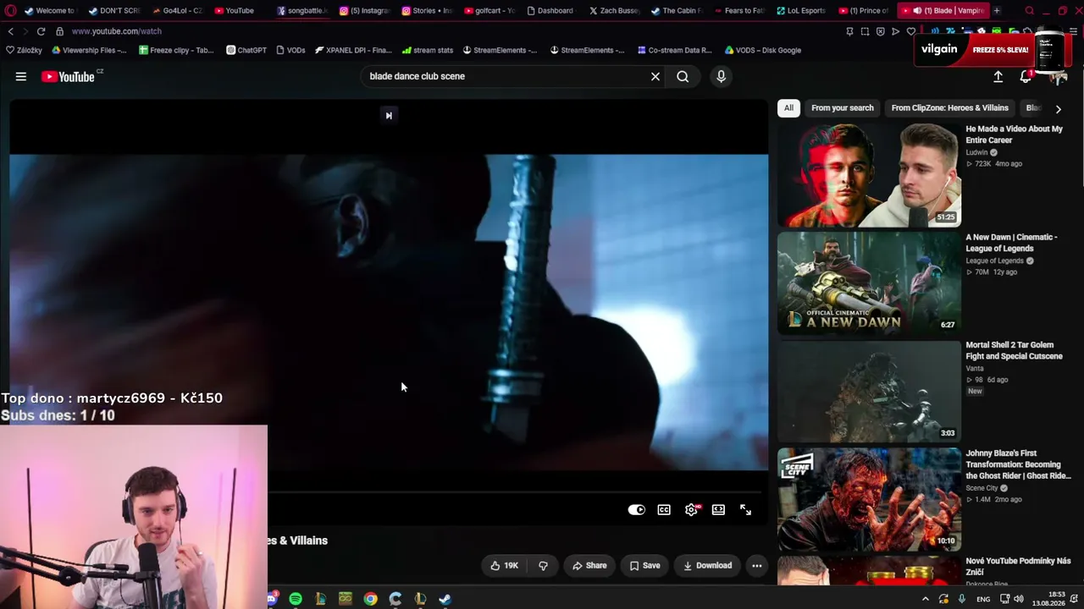
Task: Go to the League of Legends channel name
Action: (x=994, y=261)
